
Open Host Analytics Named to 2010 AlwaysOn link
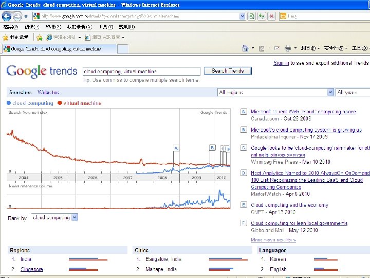coord(310,180)
